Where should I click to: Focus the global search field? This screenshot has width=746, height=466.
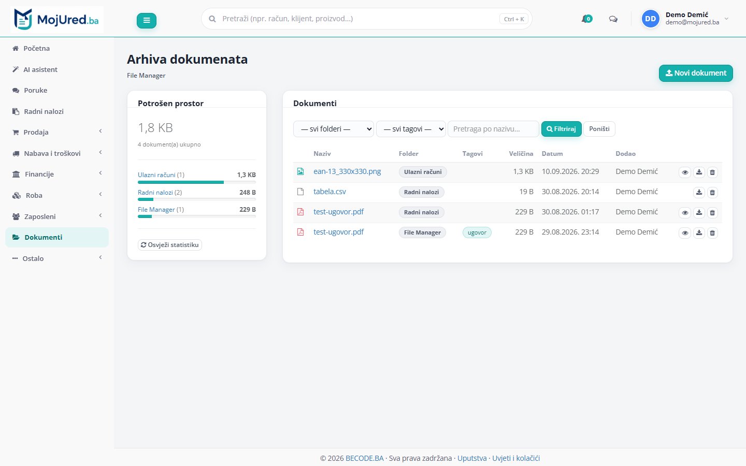tap(366, 19)
